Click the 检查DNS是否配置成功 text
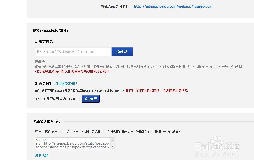The height and width of the screenshot is (163, 254). (x=50, y=99)
